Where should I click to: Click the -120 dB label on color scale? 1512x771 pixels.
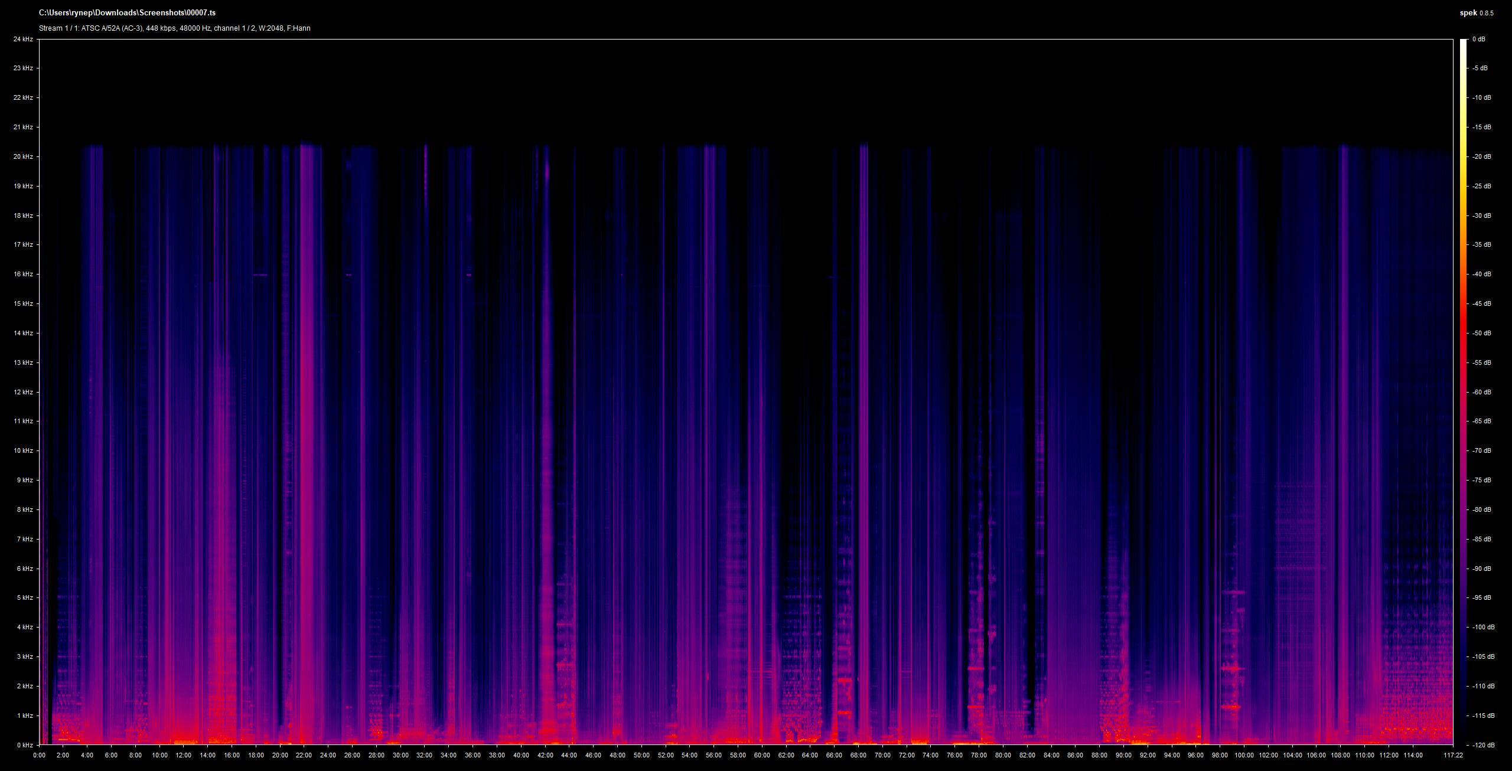[x=1483, y=745]
